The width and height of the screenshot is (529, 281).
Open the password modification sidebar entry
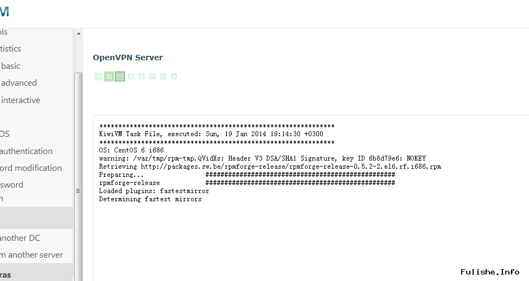click(31, 168)
